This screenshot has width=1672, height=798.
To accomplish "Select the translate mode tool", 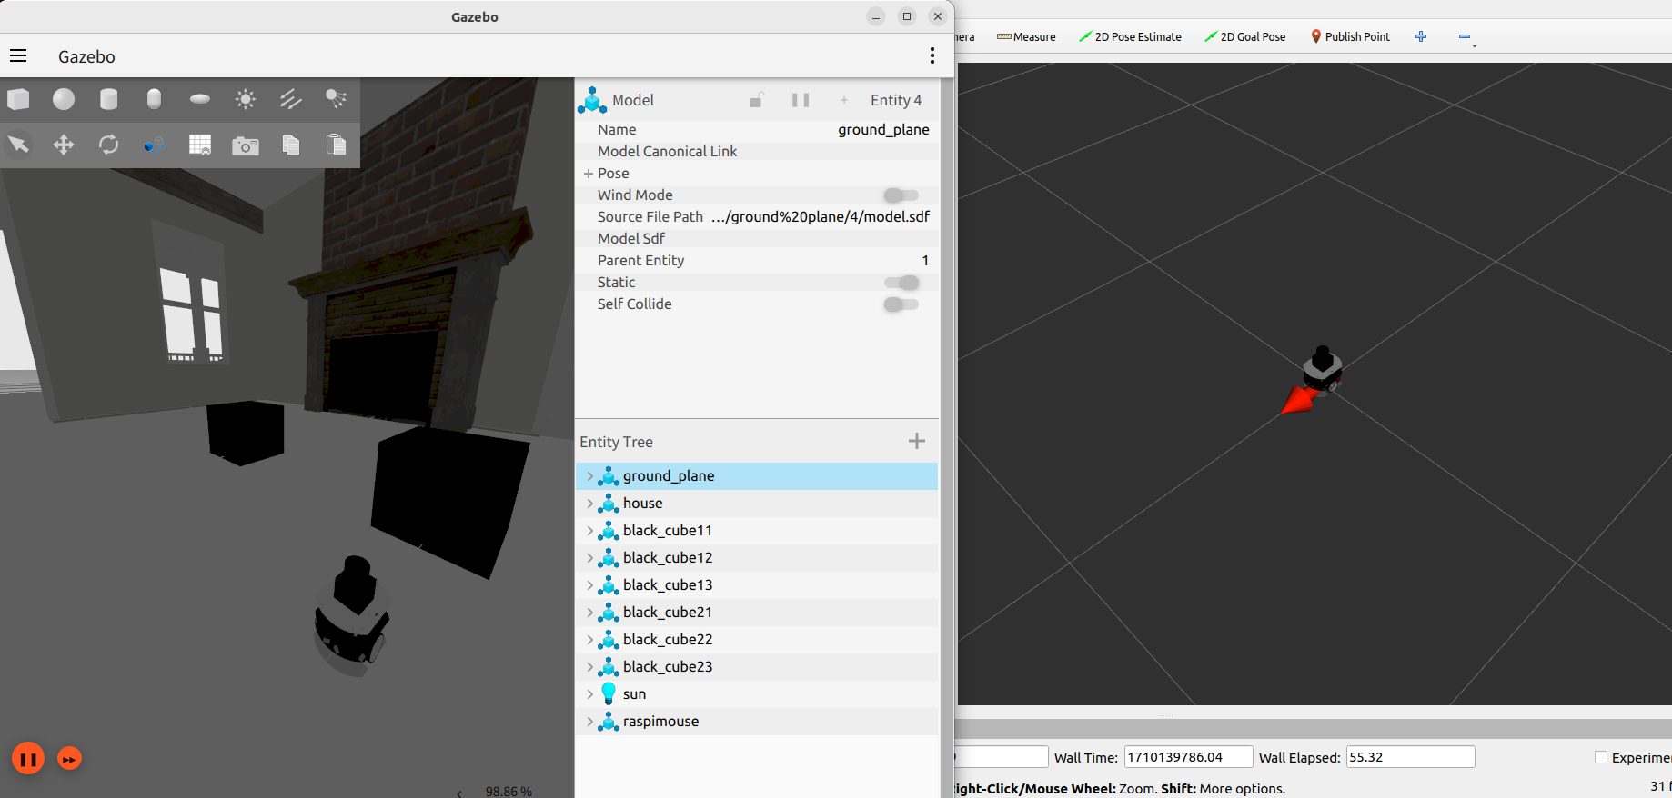I will tap(64, 145).
